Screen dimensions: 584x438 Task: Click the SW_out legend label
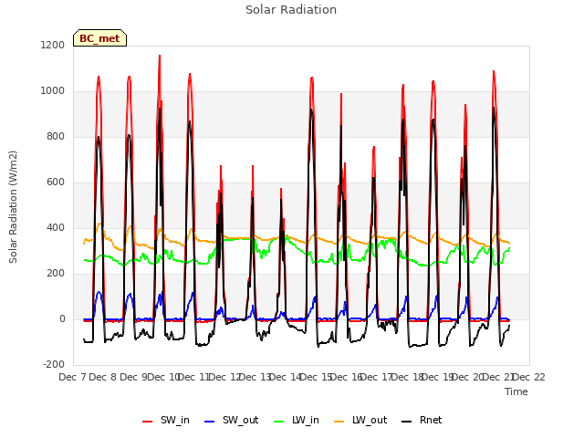(x=240, y=420)
